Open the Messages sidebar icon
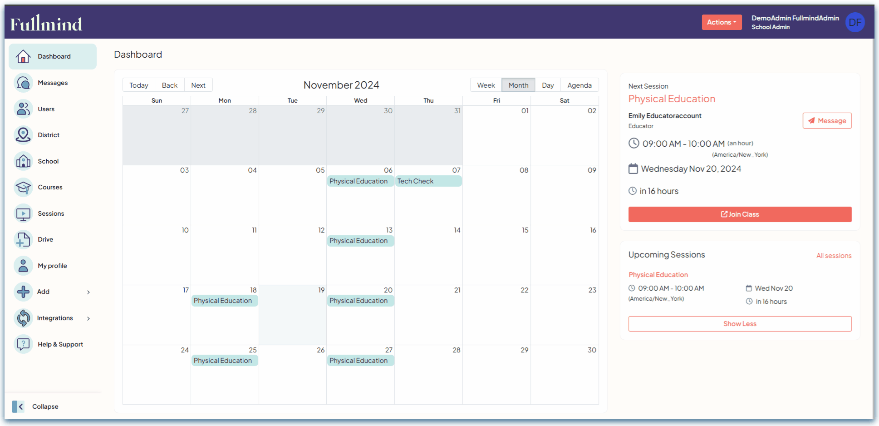 tap(23, 83)
